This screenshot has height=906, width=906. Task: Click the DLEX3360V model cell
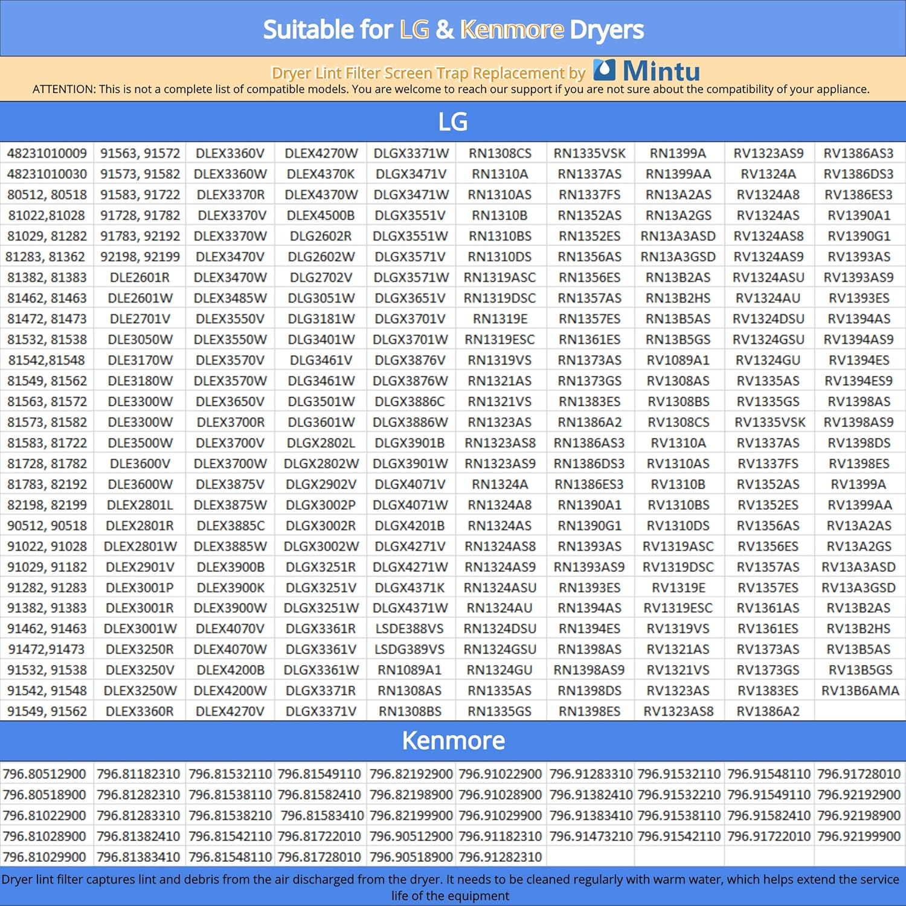coord(230,153)
